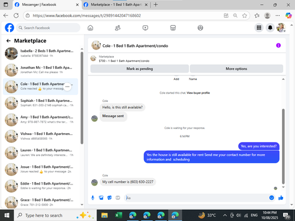Click the browser Refresh button

[x=16, y=15]
